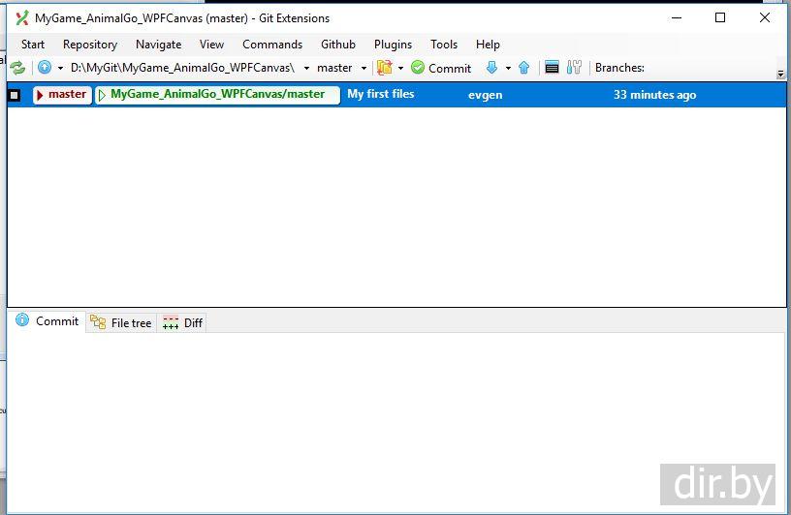Expand the master branch dropdown
The height and width of the screenshot is (515, 791).
coord(364,69)
